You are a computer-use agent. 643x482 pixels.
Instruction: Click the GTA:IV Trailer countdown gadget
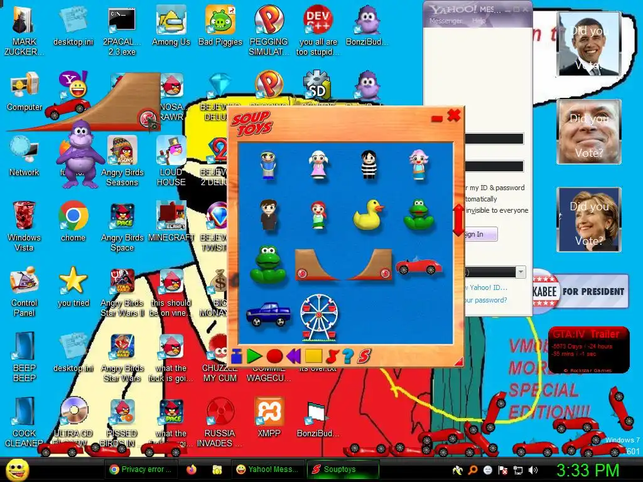pyautogui.click(x=589, y=350)
